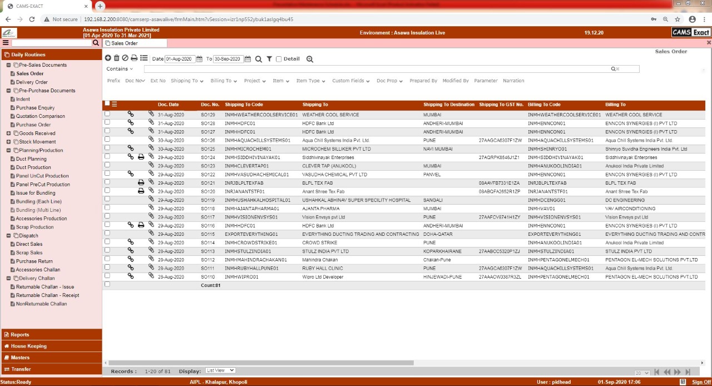712x386 pixels.
Task: Open the Custom Fields filter dropdown
Action: [x=351, y=81]
